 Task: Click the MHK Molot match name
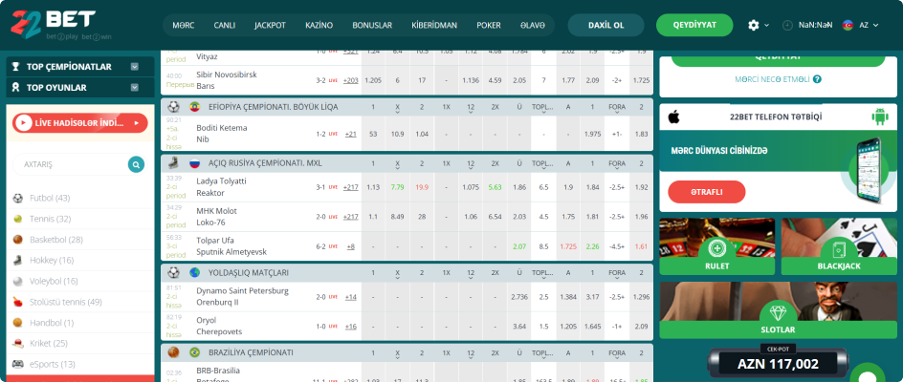click(x=216, y=211)
